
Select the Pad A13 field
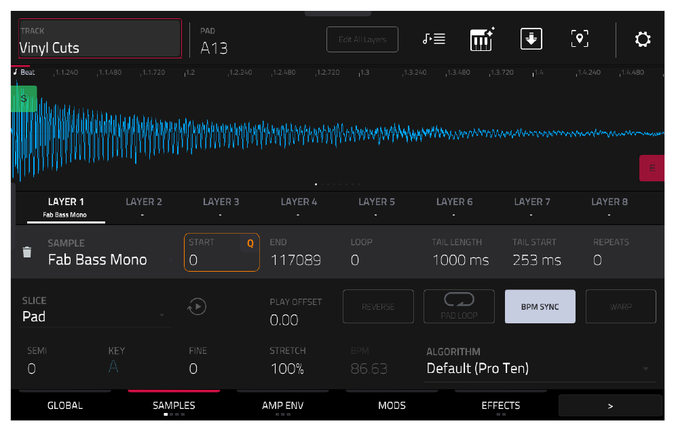pos(214,41)
